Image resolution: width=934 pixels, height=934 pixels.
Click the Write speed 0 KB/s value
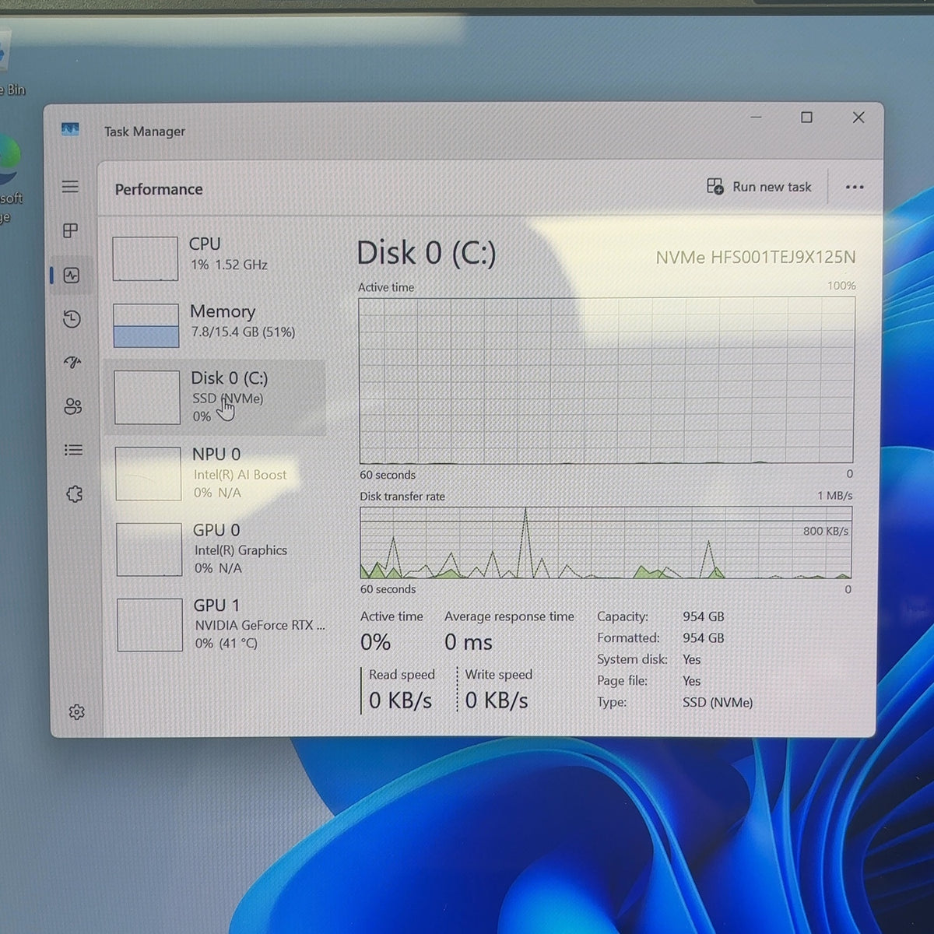(x=497, y=700)
